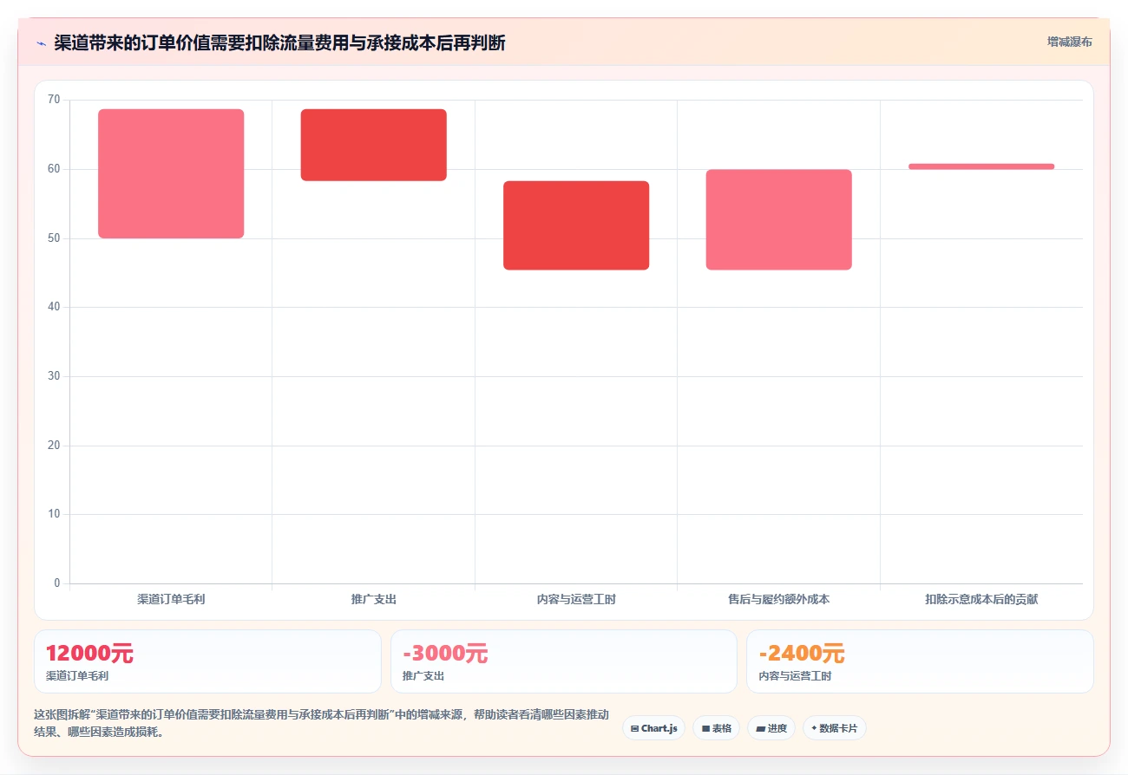Click the y-axis value 70
Image resolution: width=1128 pixels, height=775 pixels.
[x=54, y=100]
